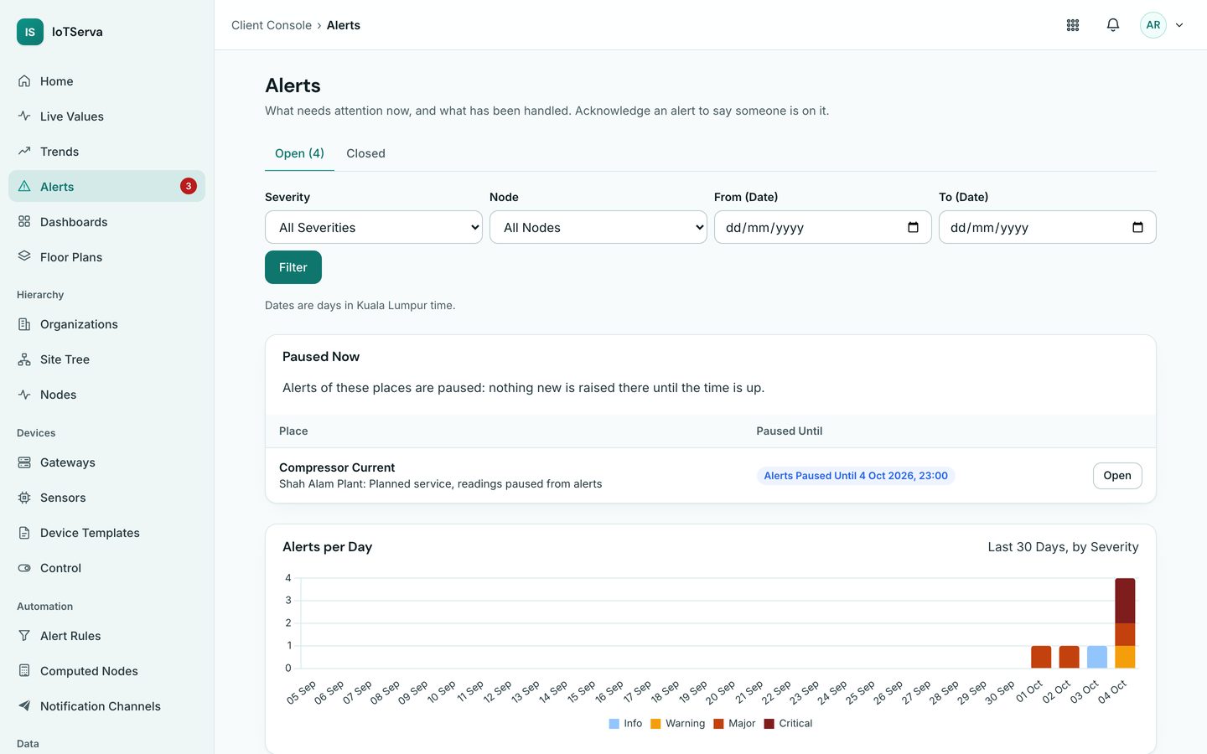Toggle Critical series in legend

(788, 723)
